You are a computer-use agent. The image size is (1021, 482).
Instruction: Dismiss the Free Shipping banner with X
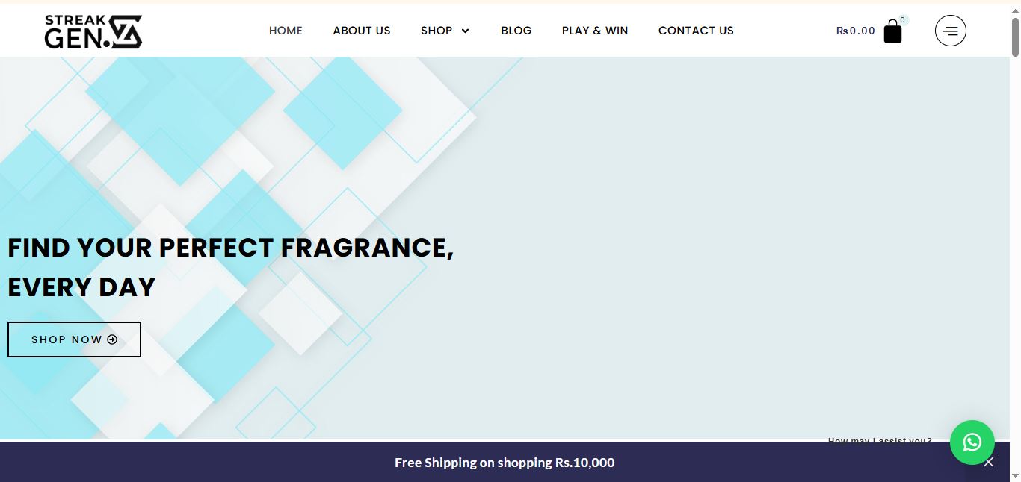pos(989,463)
